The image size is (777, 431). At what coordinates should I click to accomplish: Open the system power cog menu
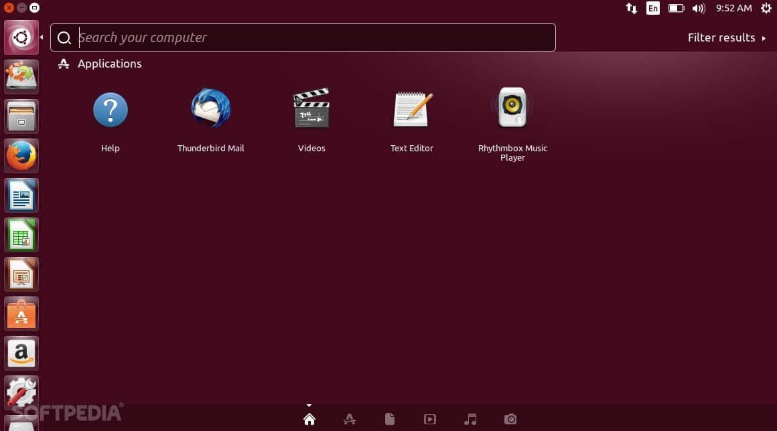point(766,8)
